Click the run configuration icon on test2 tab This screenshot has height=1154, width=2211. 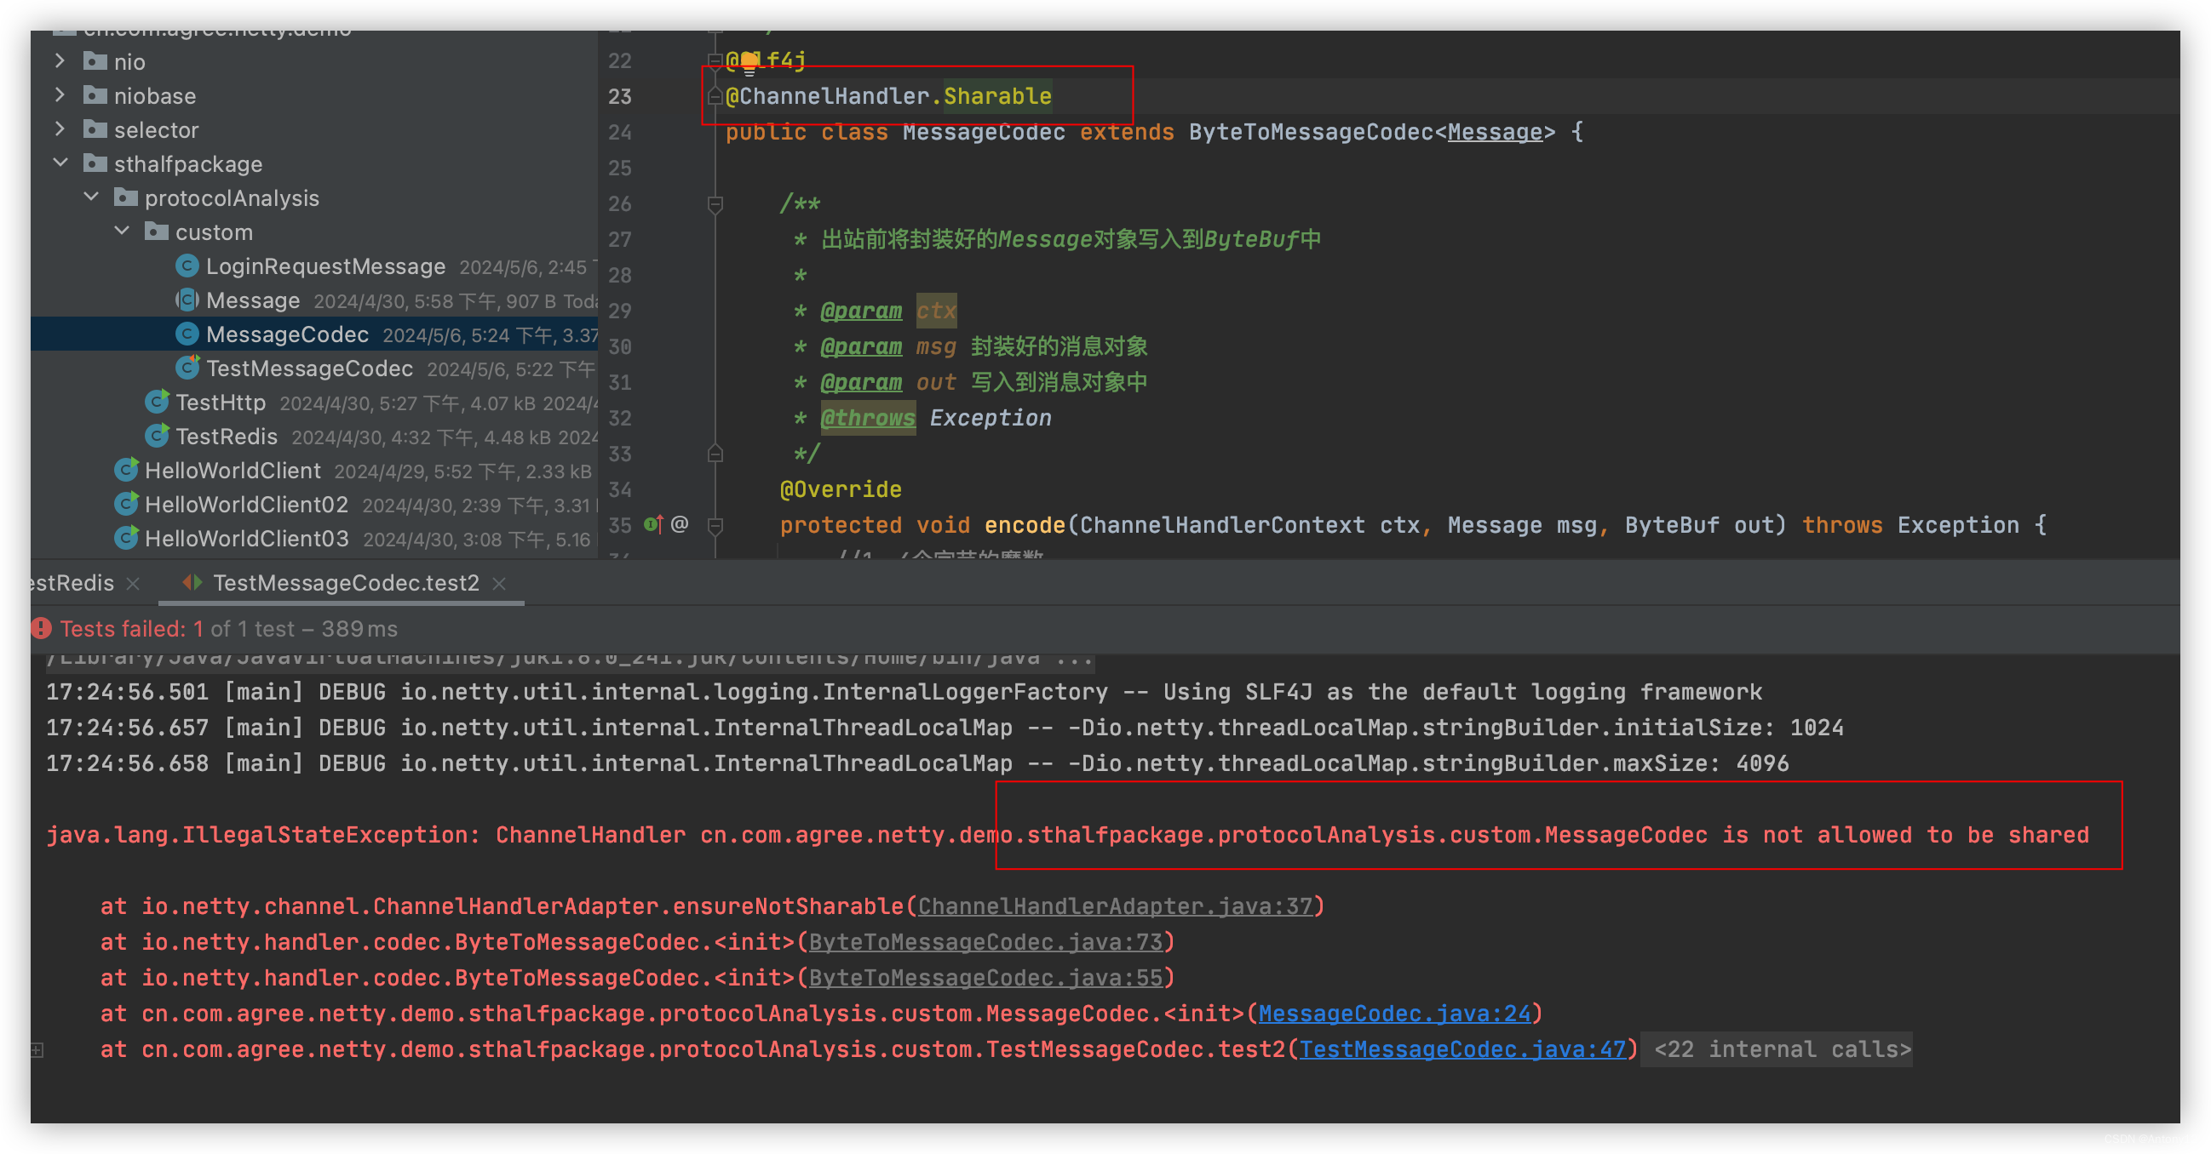(192, 583)
